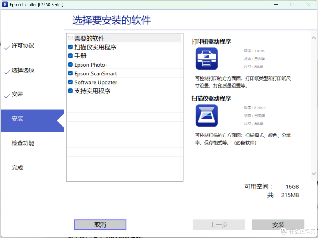Click the 选择要安装的软件 page title
Image resolution: width=318 pixels, height=238 pixels.
coord(112,20)
